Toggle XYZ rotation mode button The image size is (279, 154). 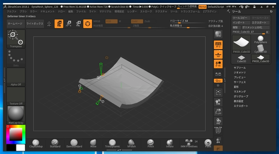coord(218,81)
